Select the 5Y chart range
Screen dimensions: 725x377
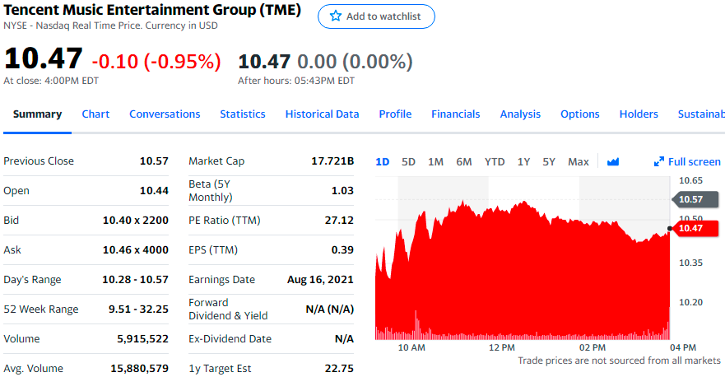pos(549,162)
